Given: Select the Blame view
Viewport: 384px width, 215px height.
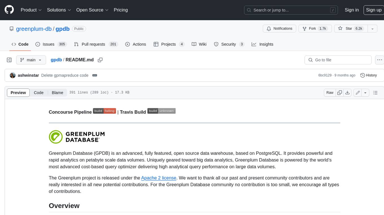Looking at the screenshot, I should click(57, 93).
